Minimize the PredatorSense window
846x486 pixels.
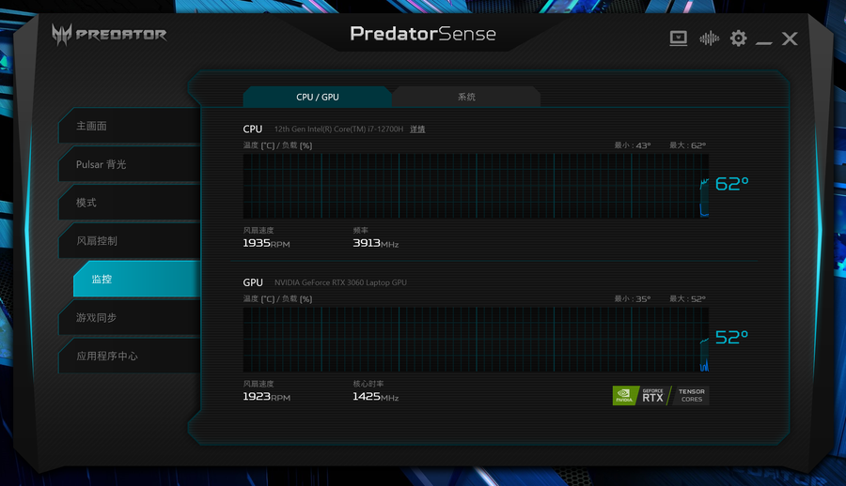click(x=764, y=39)
